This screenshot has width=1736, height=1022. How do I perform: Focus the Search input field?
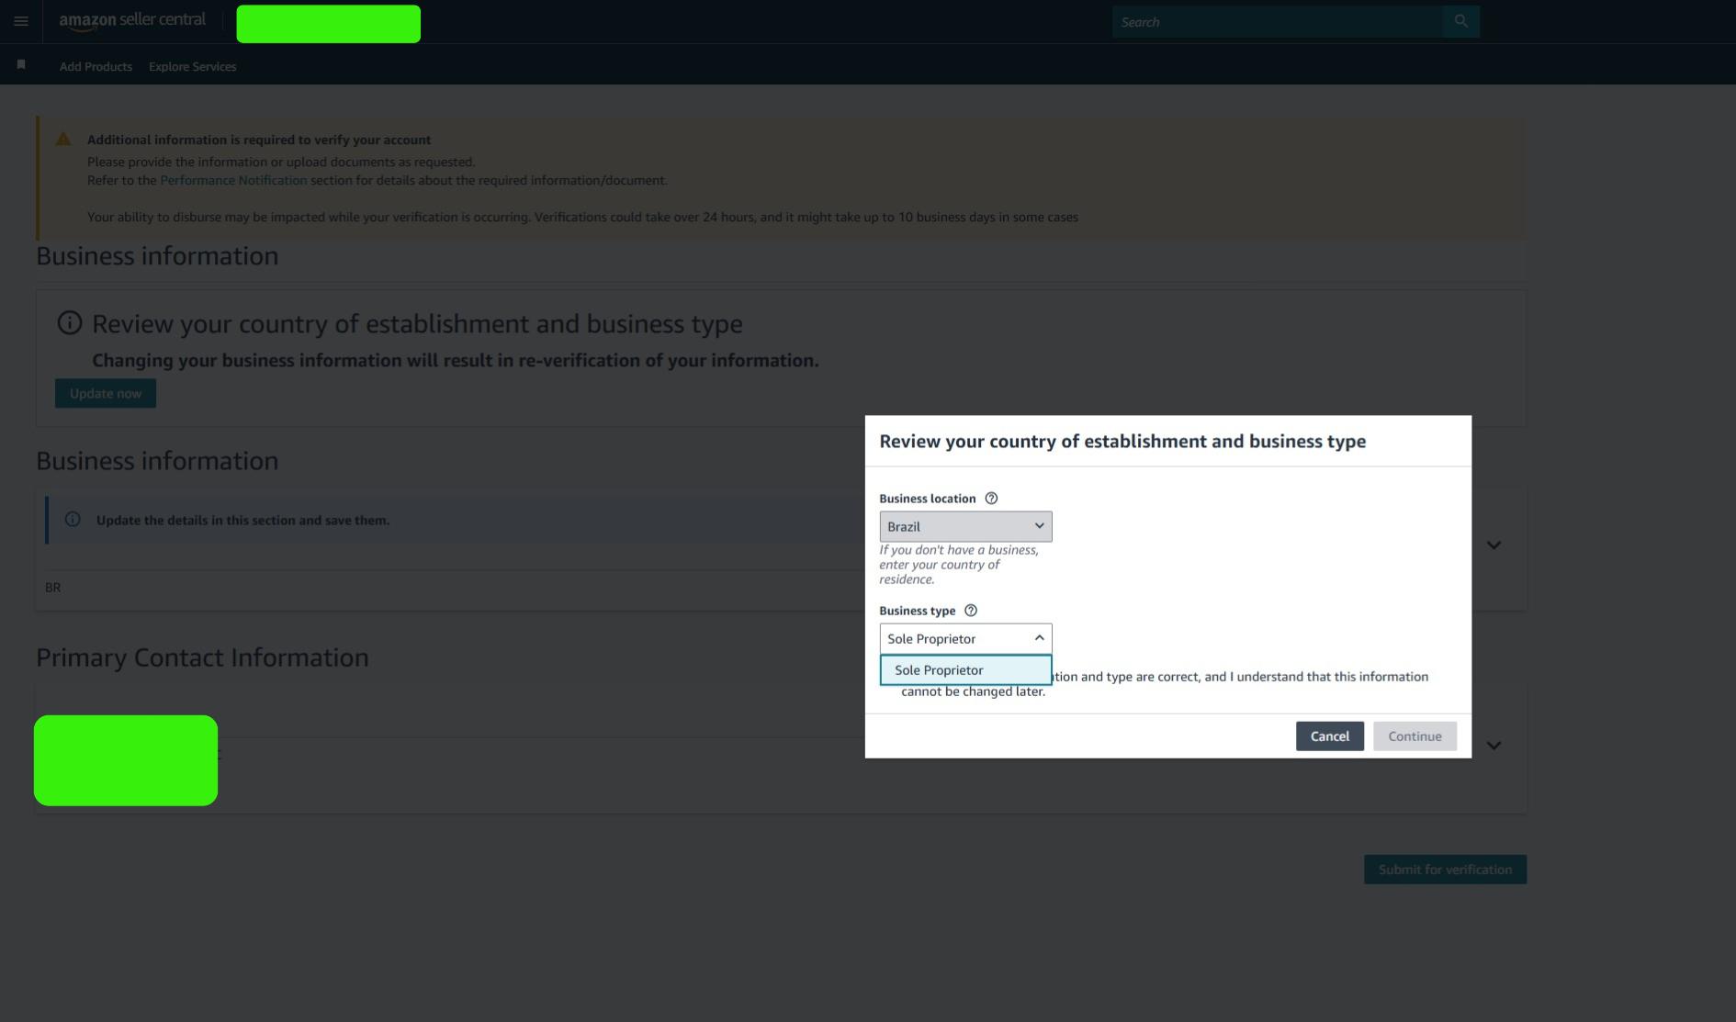click(x=1277, y=21)
